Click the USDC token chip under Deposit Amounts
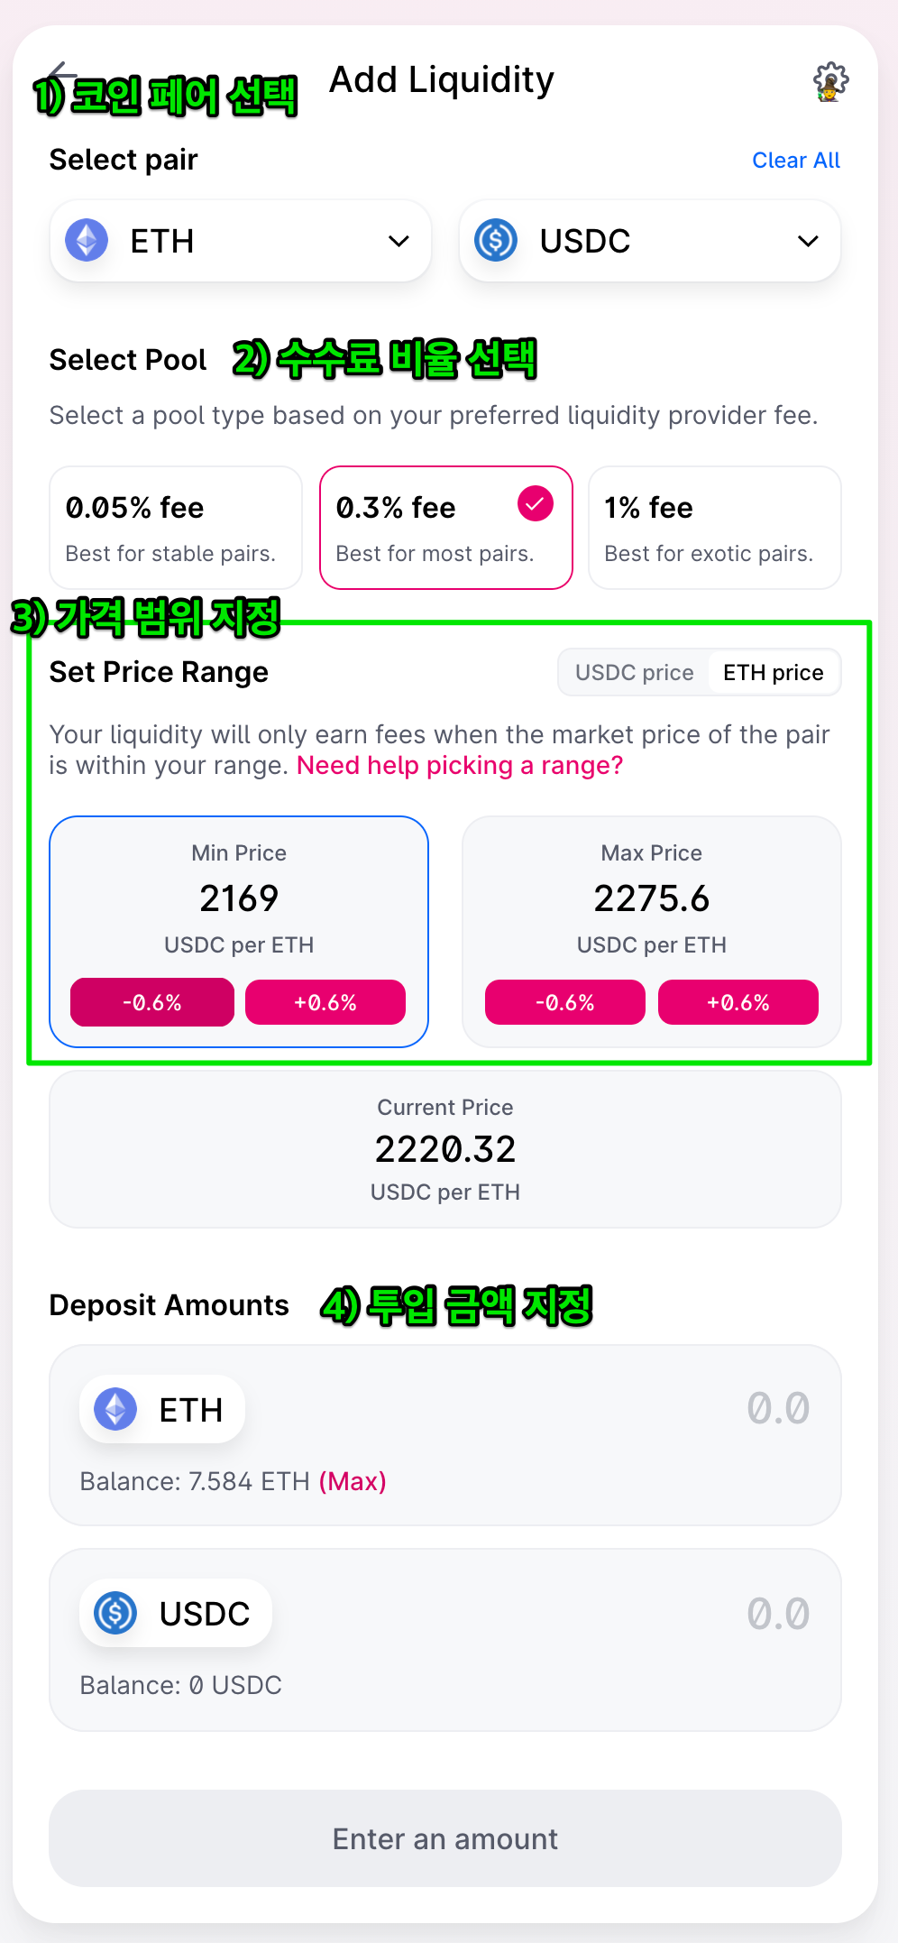 pyautogui.click(x=176, y=1613)
